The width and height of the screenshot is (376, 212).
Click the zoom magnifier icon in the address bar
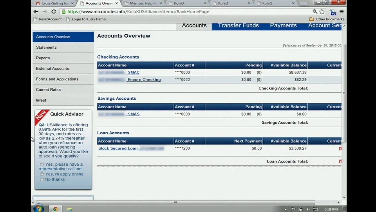(x=315, y=11)
